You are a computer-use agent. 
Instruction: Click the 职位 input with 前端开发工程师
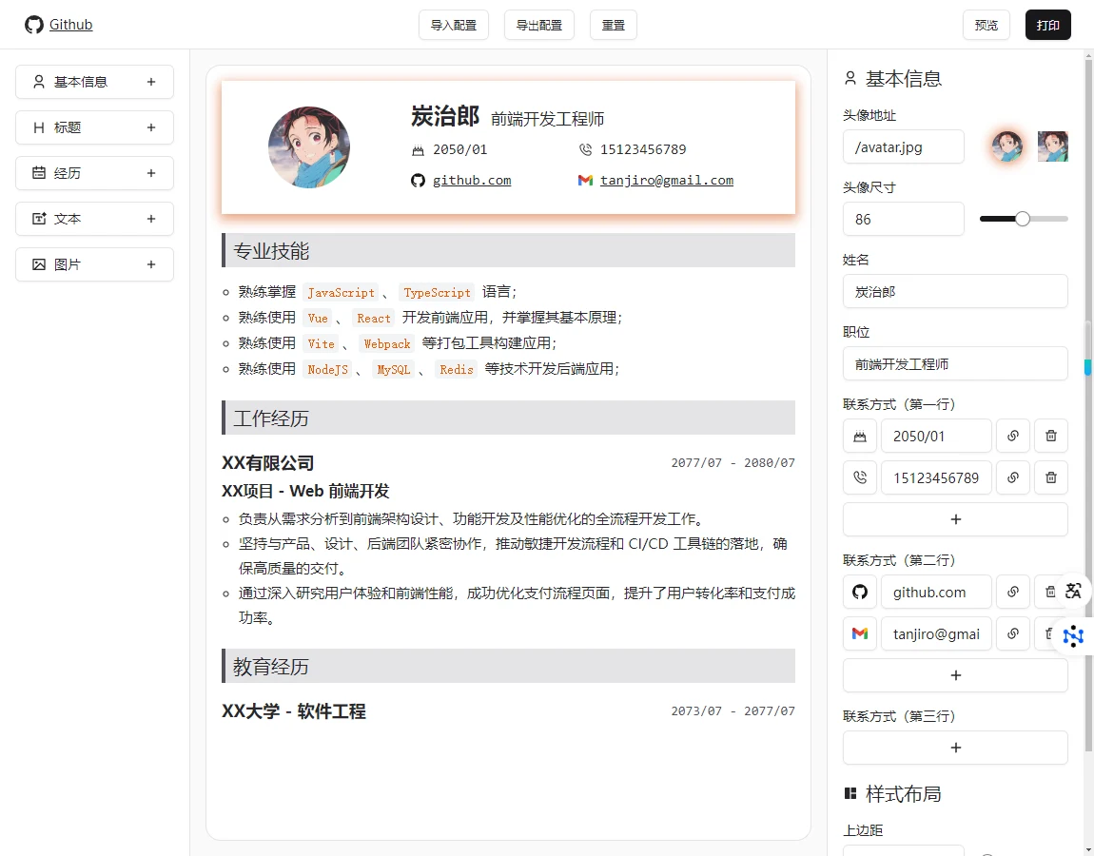(955, 364)
